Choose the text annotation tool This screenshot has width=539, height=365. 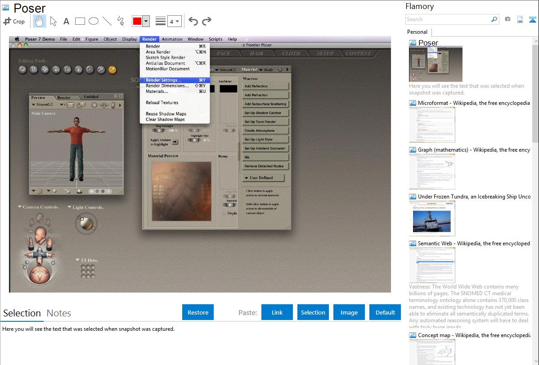(x=66, y=21)
